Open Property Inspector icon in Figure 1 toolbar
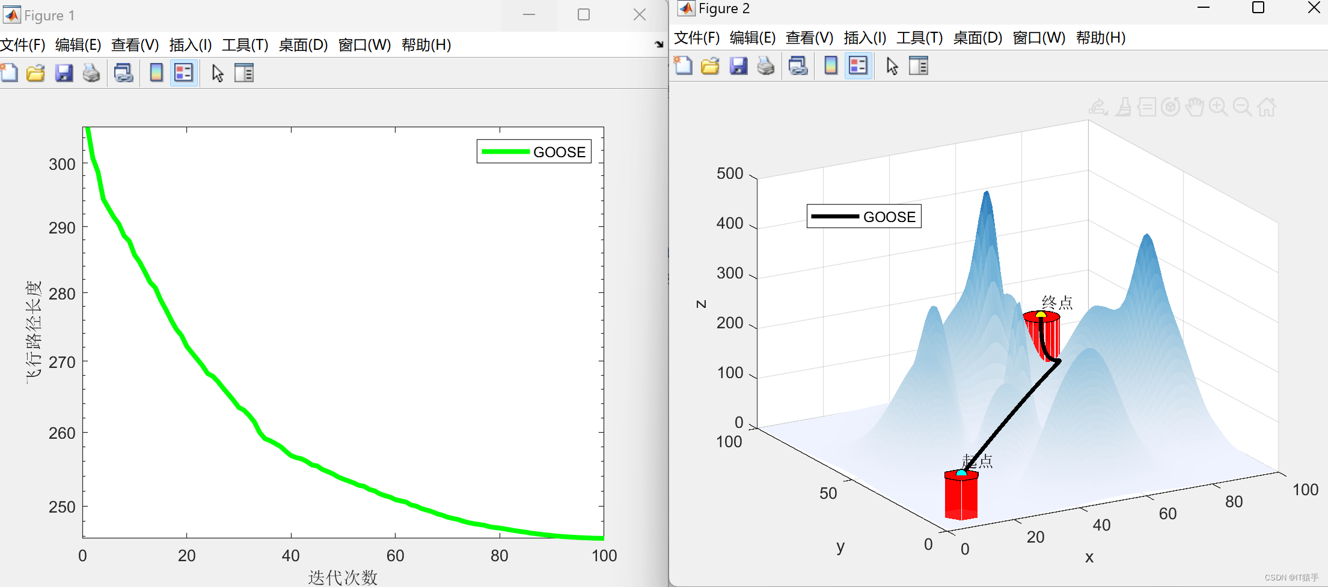This screenshot has width=1328, height=587. click(x=244, y=73)
